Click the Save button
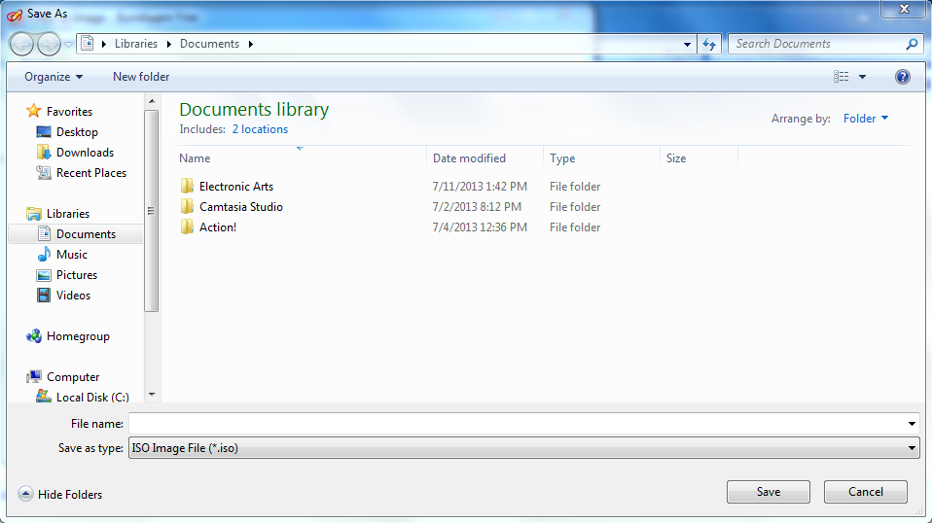 click(768, 492)
